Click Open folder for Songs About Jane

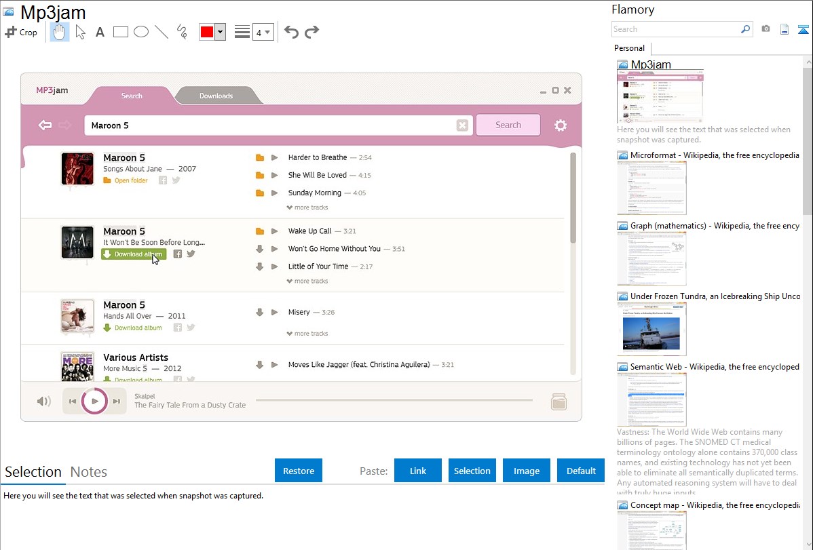coord(126,180)
